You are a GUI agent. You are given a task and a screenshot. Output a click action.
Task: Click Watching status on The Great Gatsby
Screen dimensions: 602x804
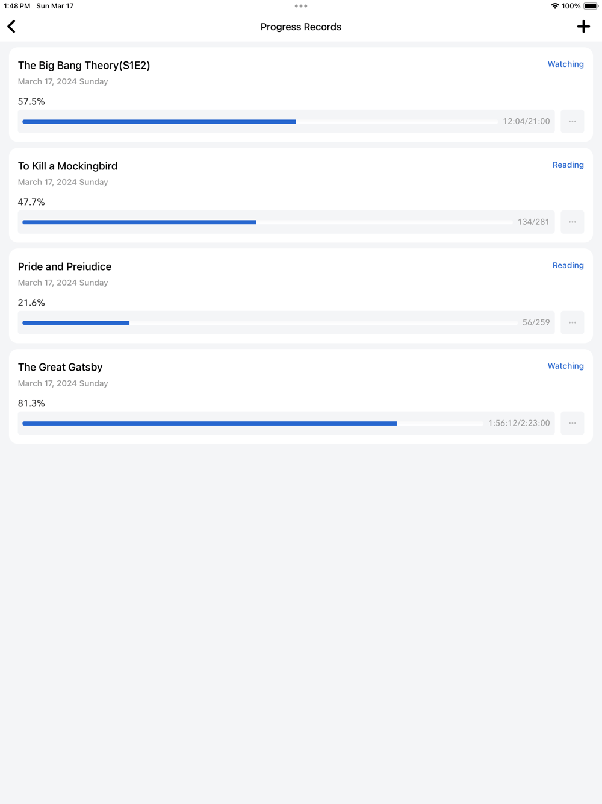tap(565, 366)
